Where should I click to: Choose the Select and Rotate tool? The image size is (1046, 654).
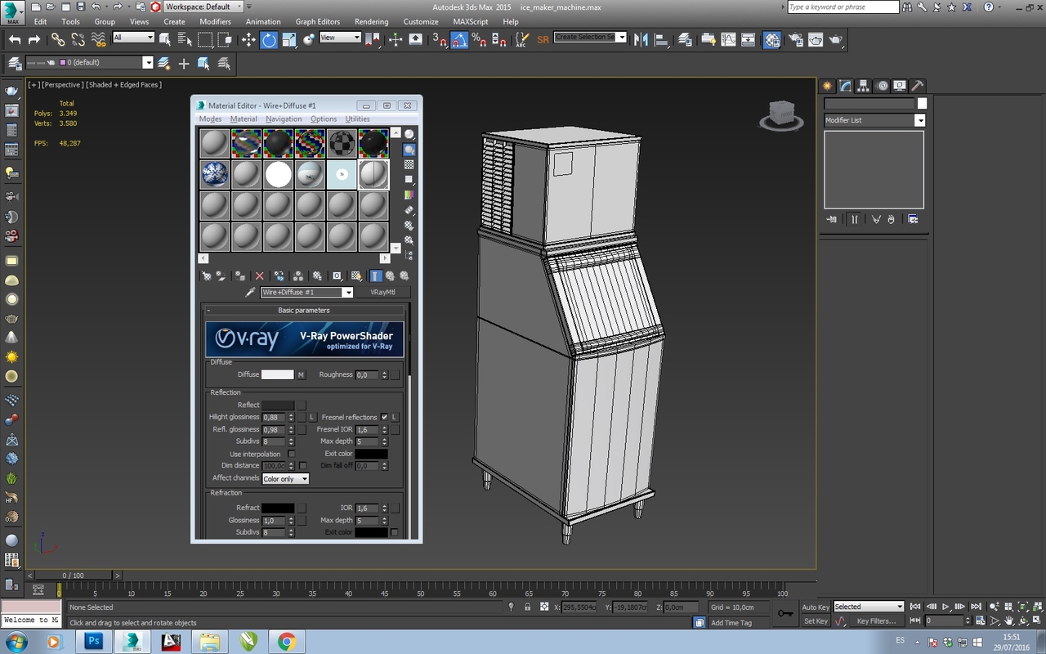(x=269, y=39)
